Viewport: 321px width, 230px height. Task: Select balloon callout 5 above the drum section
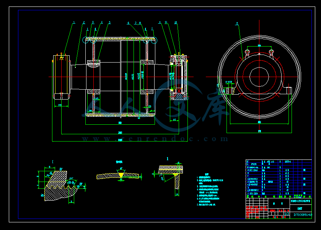tap(109, 23)
